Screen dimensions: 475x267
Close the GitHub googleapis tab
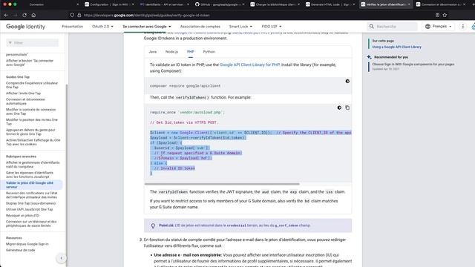[x=243, y=4]
